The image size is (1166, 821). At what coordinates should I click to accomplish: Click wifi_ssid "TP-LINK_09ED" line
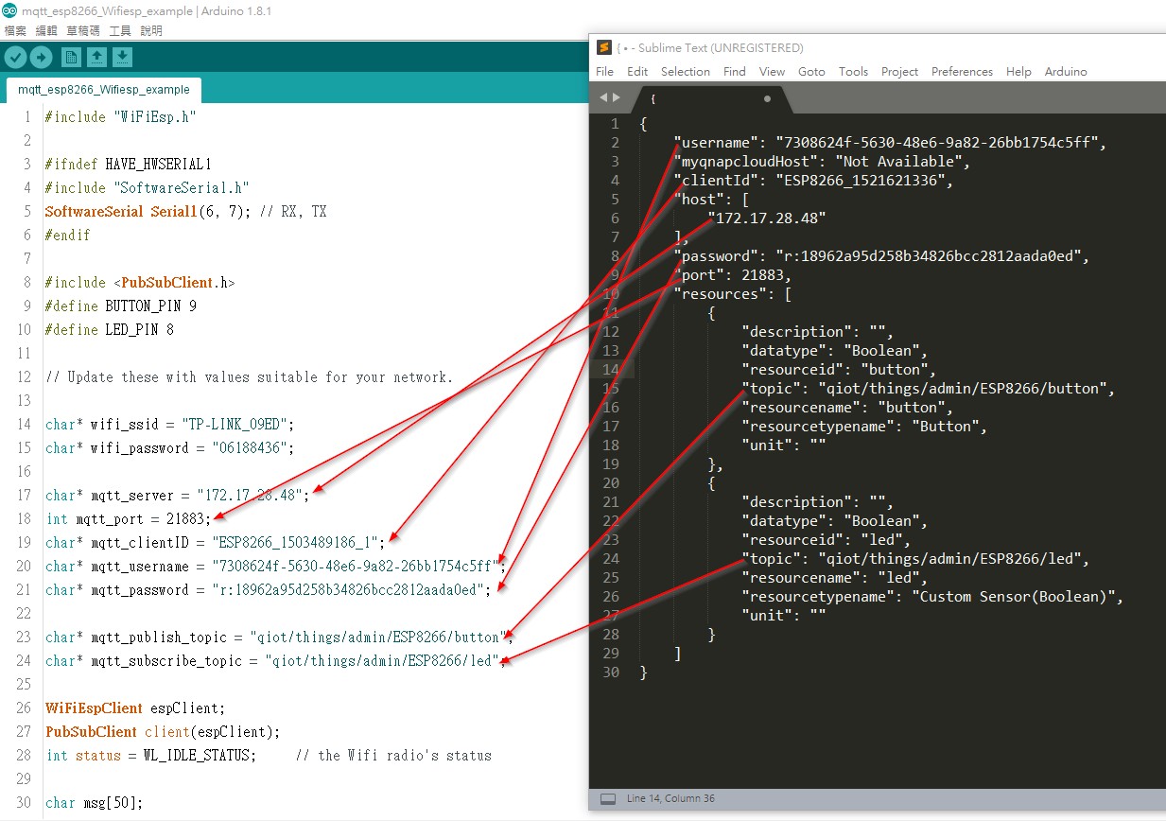(170, 425)
